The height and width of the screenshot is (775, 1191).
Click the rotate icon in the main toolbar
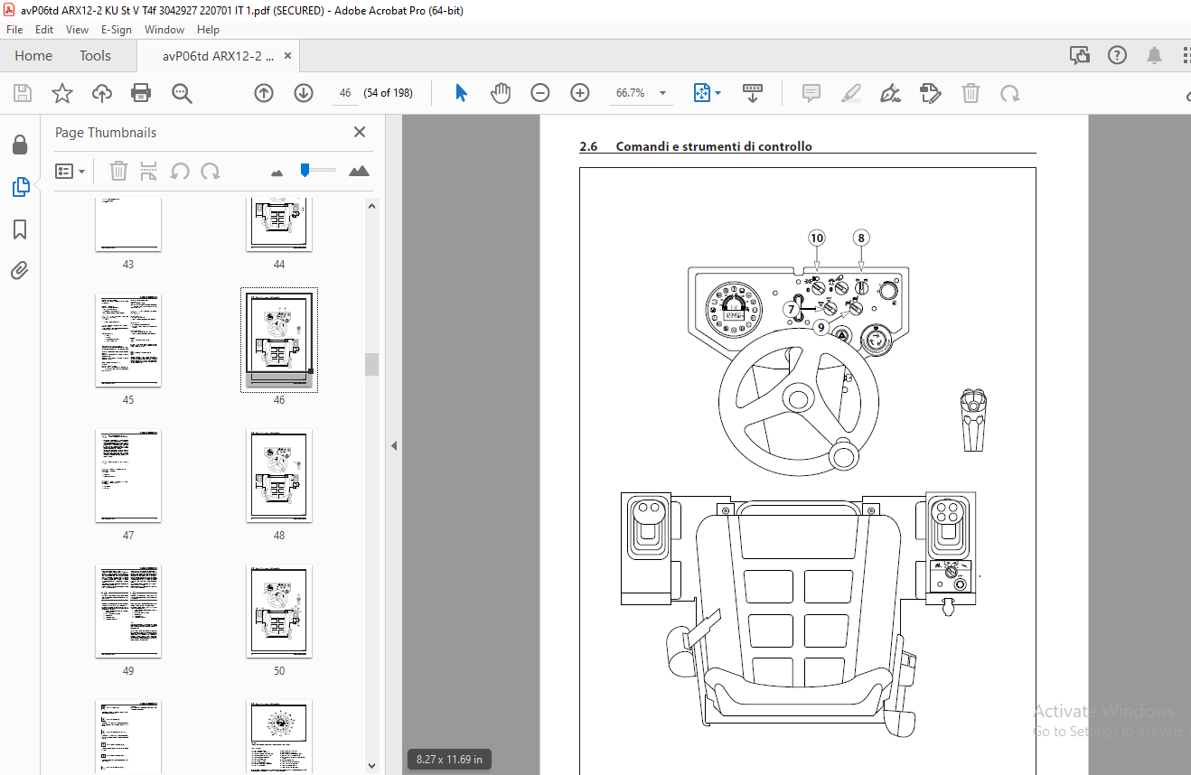click(x=1009, y=93)
